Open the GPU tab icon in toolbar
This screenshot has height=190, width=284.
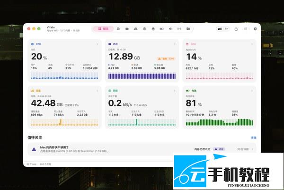(x=136, y=29)
